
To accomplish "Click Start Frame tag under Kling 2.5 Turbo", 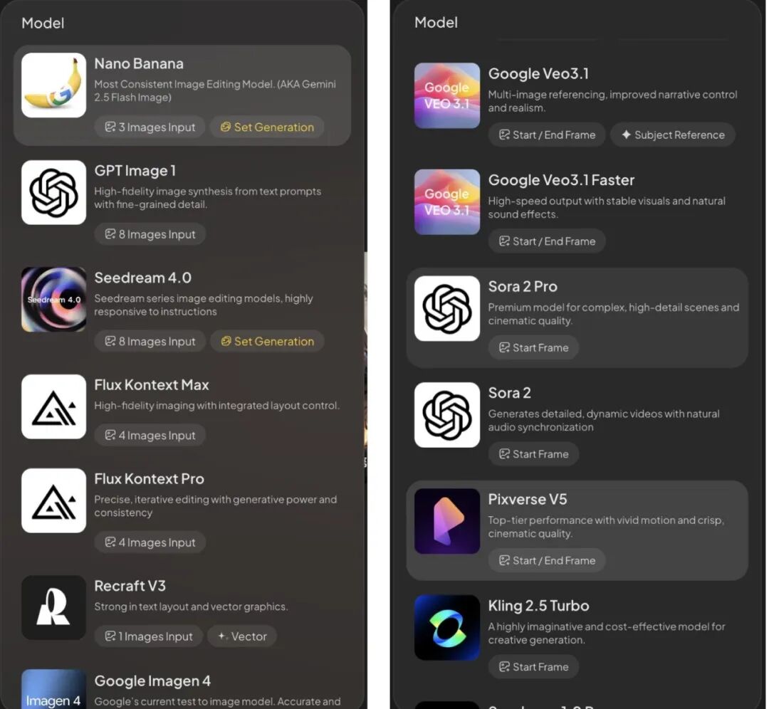I will pos(533,667).
